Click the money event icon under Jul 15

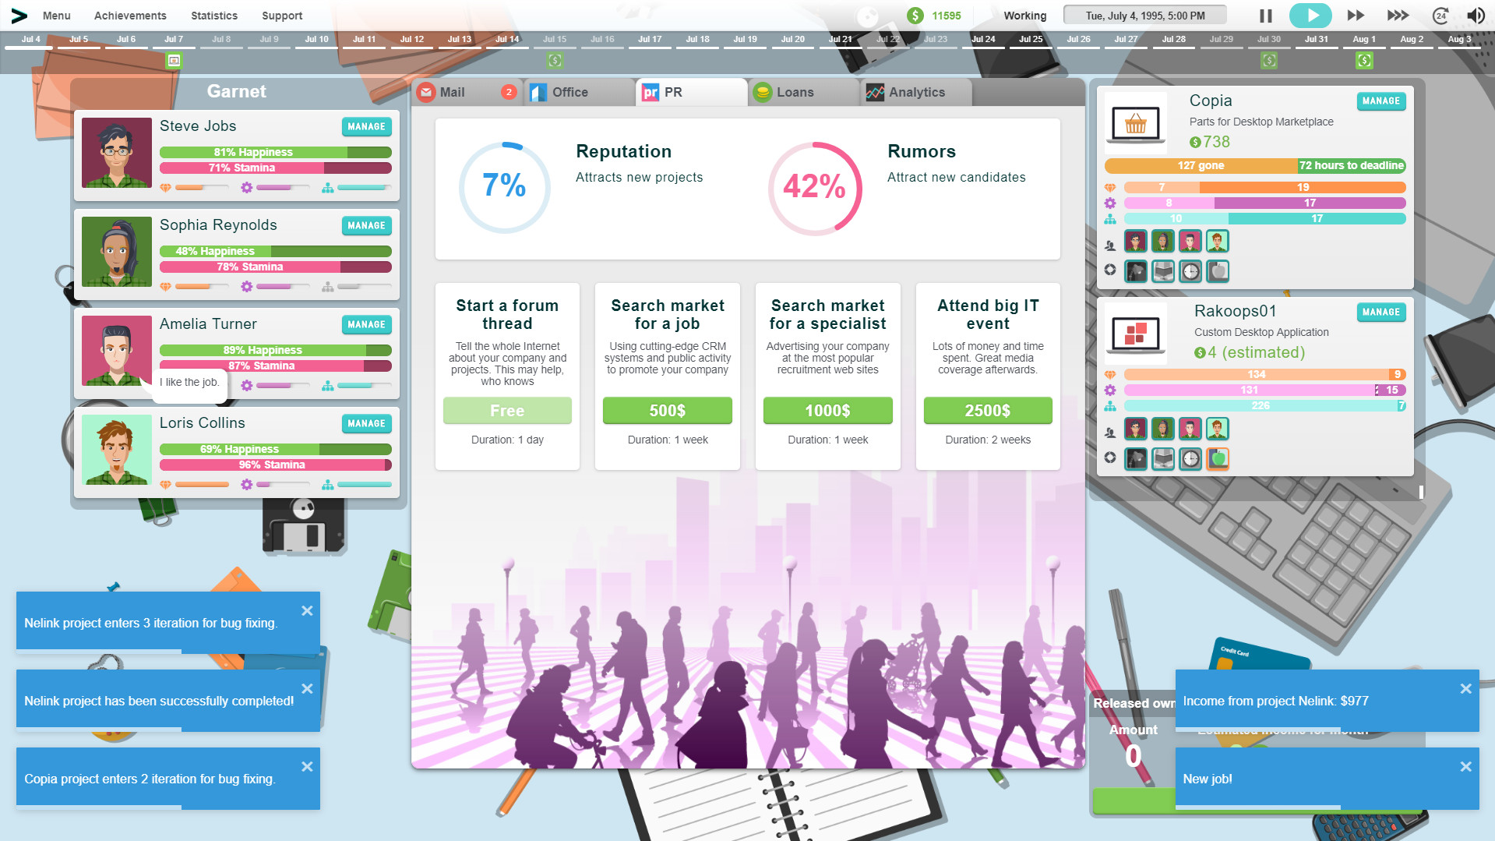(x=555, y=60)
